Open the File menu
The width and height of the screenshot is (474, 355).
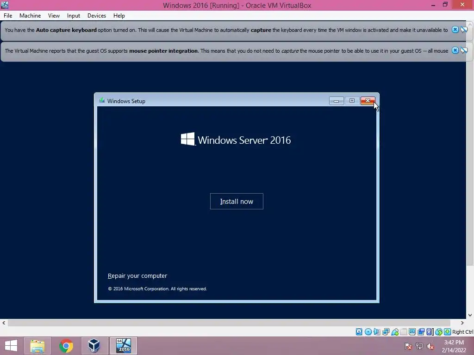[x=8, y=16]
